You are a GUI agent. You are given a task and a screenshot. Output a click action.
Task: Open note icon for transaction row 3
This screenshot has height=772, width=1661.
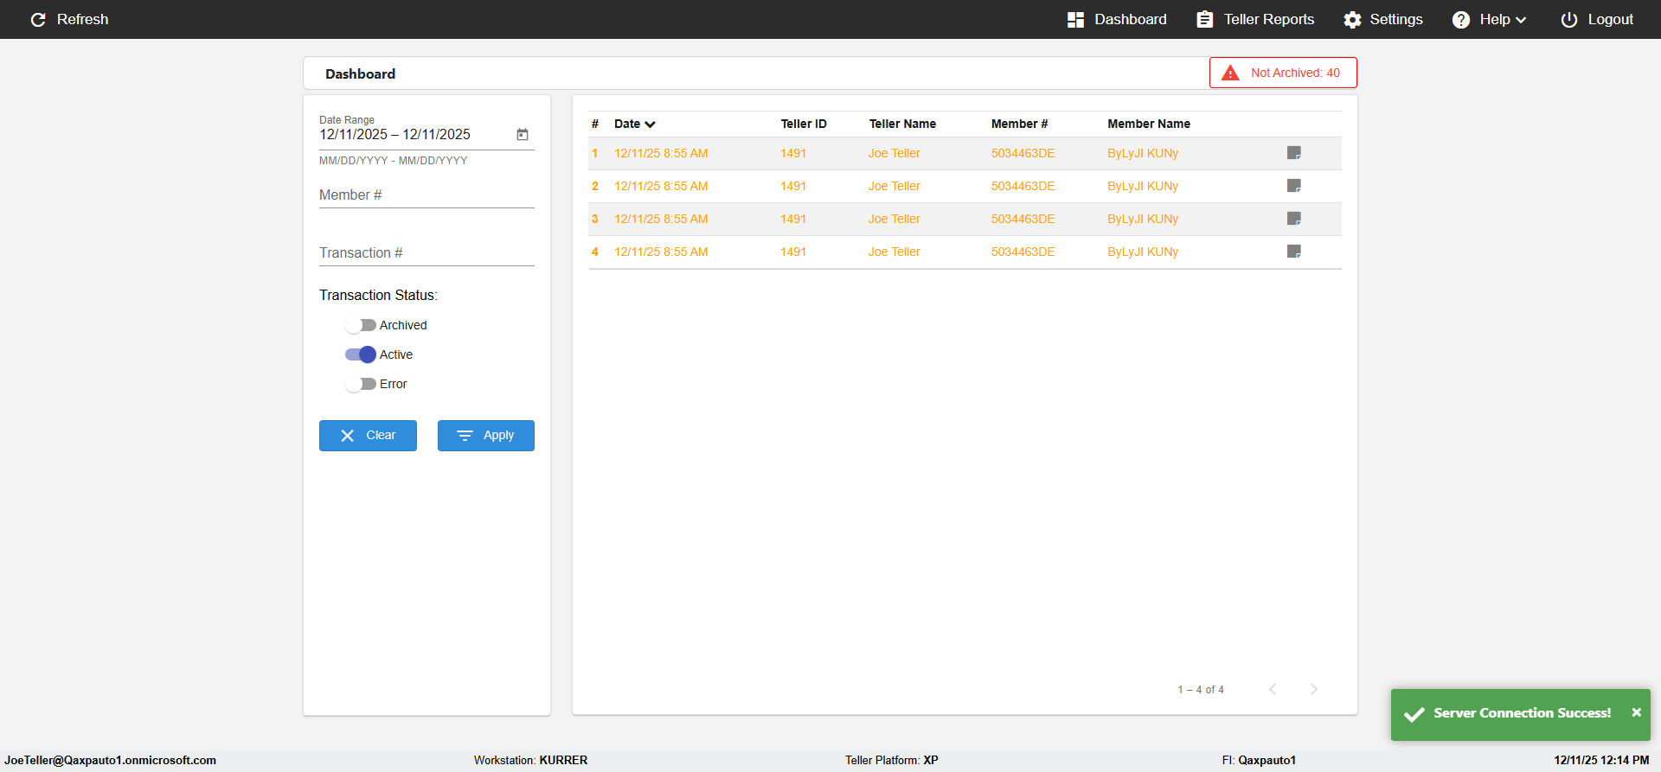tap(1294, 219)
